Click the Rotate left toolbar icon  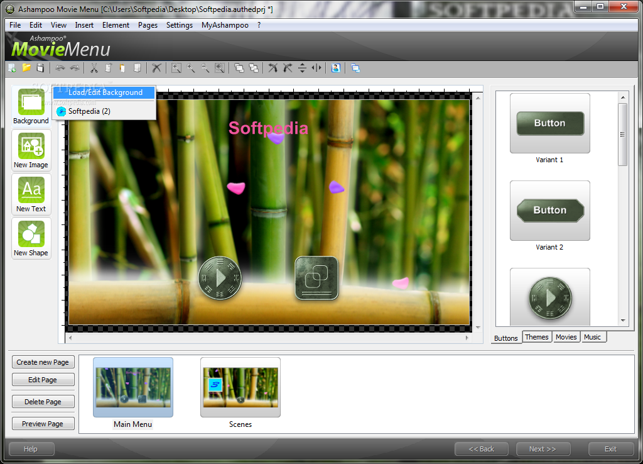click(x=273, y=68)
